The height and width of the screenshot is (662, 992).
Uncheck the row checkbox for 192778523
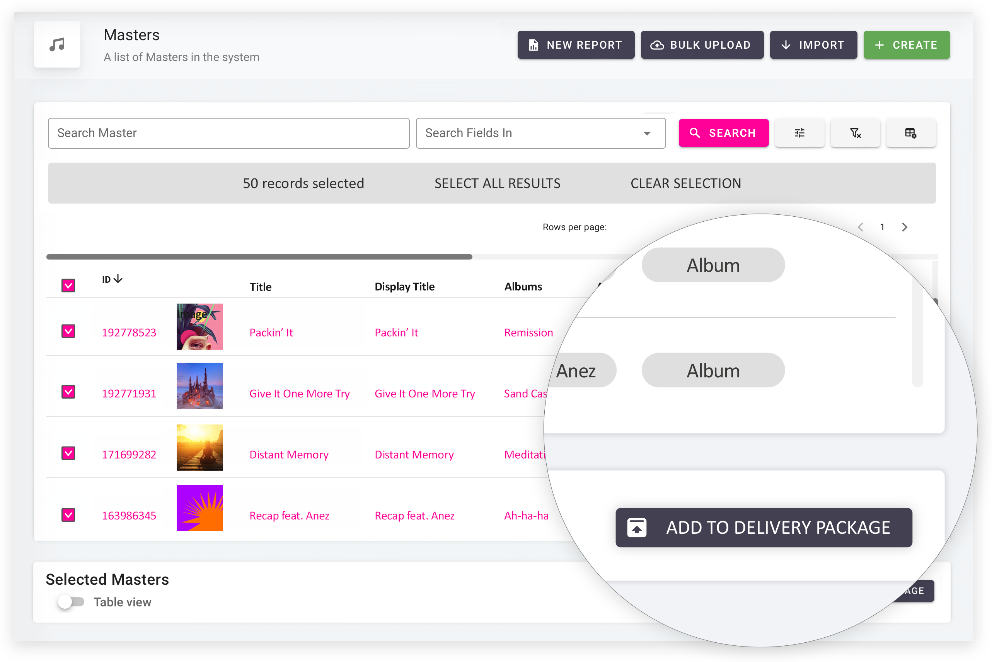(68, 331)
